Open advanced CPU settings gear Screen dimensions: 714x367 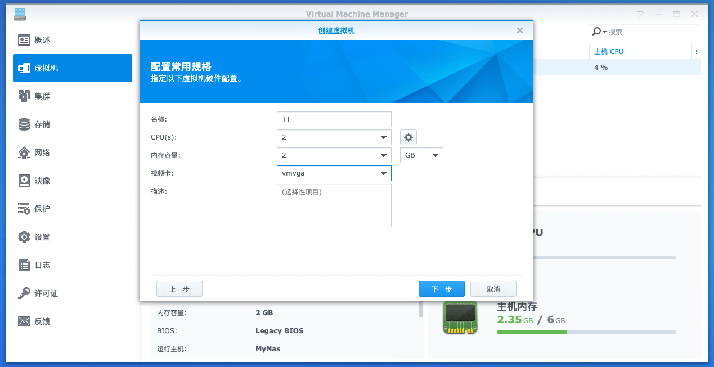tap(408, 137)
